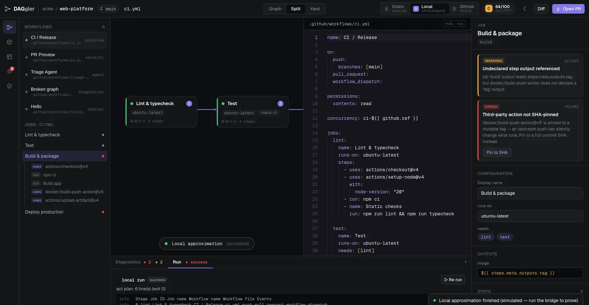589x305 pixels.
Task: Select the main branch selector
Action: pos(108,9)
